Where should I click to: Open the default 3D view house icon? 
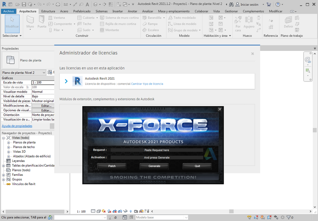95,4
